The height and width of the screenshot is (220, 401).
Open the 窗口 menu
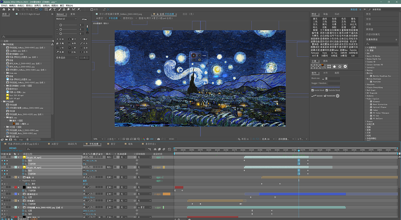pyautogui.click(x=62, y=5)
